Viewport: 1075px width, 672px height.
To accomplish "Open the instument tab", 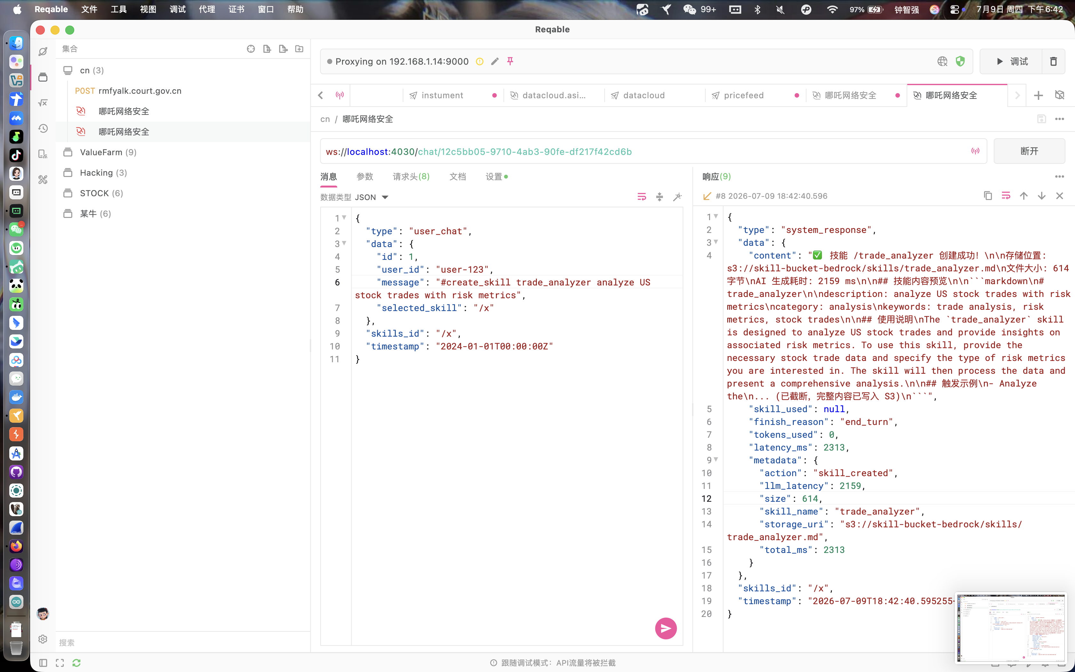I will pyautogui.click(x=453, y=95).
